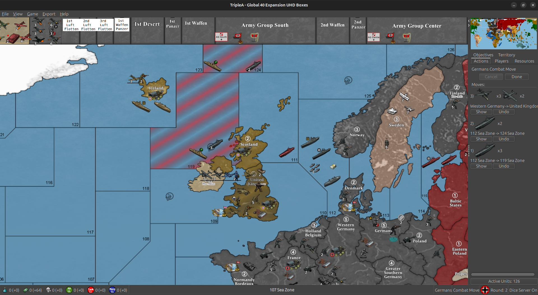Select the submarine icon in move entry 2

point(485,123)
